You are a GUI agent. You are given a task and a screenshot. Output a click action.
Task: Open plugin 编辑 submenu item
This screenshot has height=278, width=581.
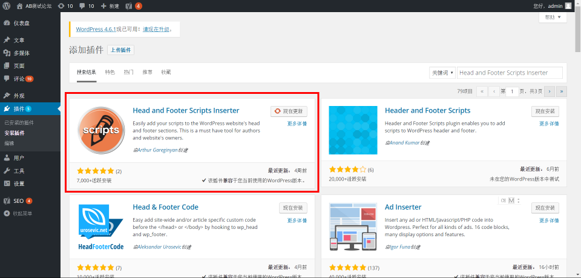click(x=9, y=144)
